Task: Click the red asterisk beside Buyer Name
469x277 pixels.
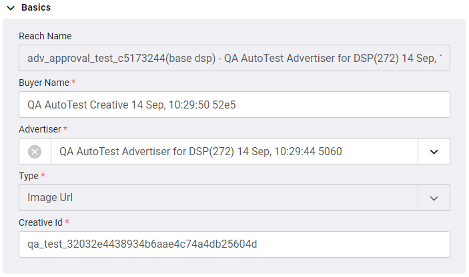Action: [73, 81]
